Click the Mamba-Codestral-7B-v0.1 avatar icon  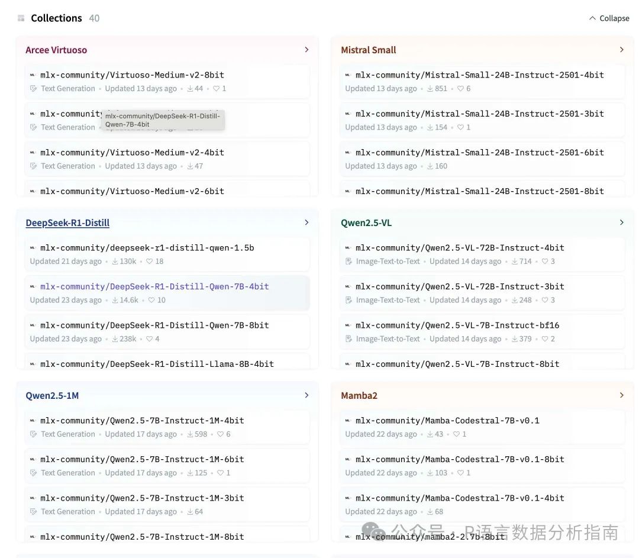tap(348, 421)
